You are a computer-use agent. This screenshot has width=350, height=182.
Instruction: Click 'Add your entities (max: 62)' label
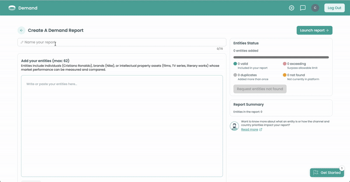click(45, 61)
